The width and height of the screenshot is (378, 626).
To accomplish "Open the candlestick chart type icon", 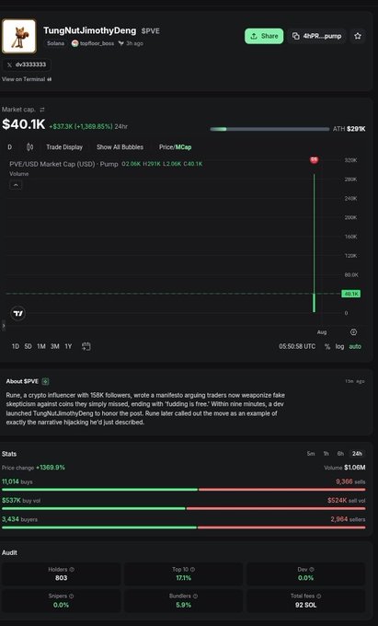I will pyautogui.click(x=29, y=147).
